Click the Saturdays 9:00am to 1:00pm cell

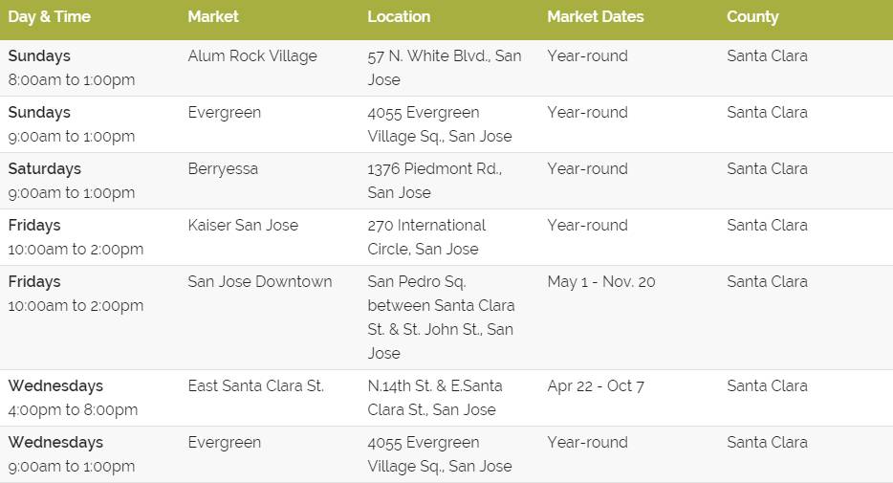click(x=71, y=181)
